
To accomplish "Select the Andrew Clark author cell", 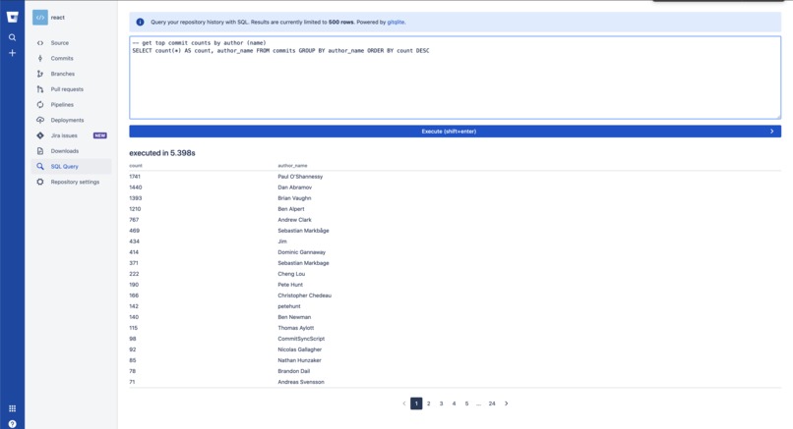I will point(294,220).
